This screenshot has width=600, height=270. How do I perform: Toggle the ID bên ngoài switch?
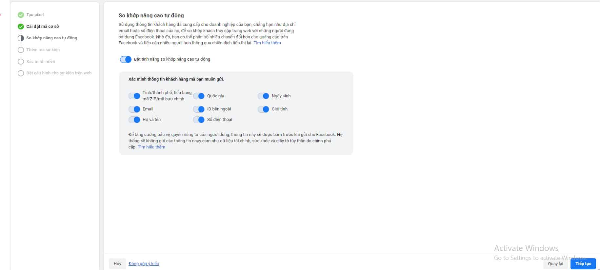(x=199, y=109)
